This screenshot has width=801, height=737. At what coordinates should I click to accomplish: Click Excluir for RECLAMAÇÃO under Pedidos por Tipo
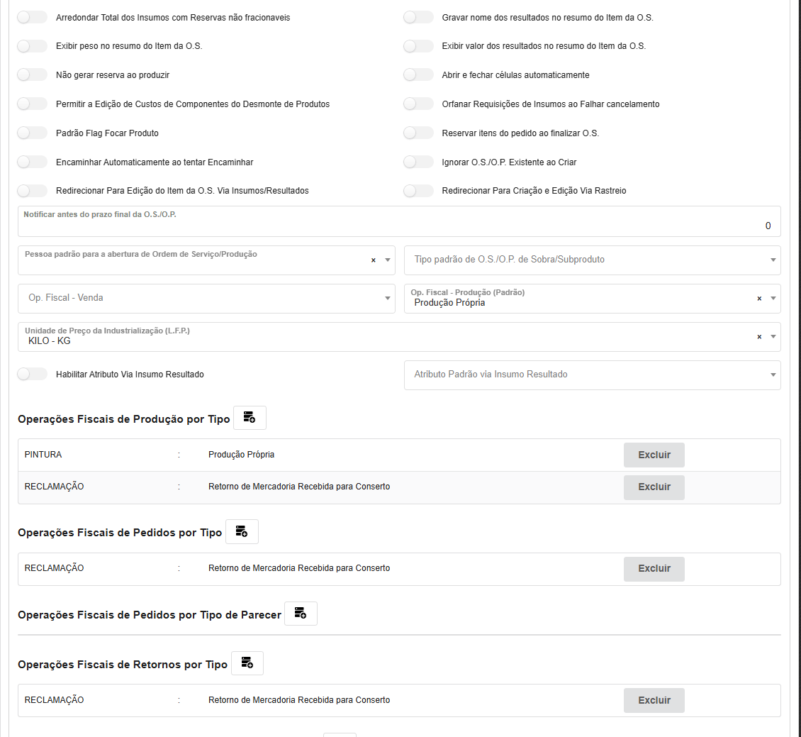[654, 568]
